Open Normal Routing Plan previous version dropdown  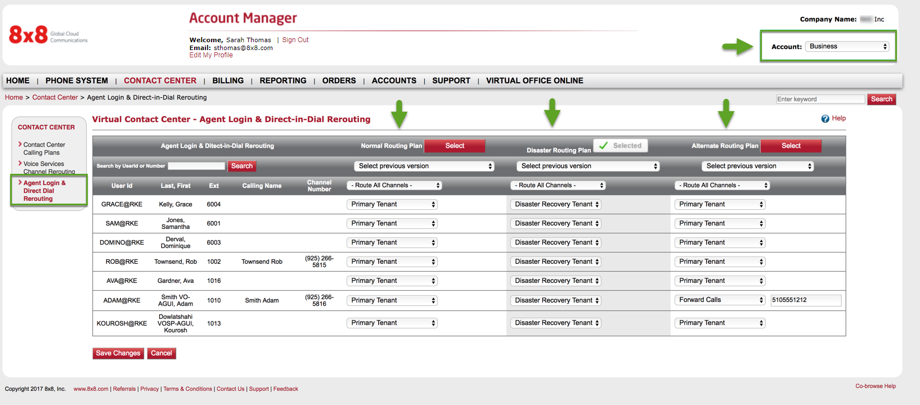(424, 166)
